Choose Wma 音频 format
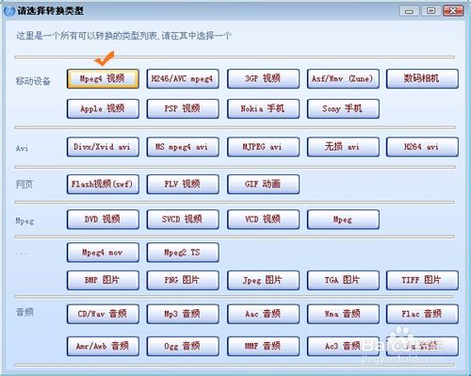Image resolution: width=471 pixels, height=376 pixels. [x=343, y=314]
